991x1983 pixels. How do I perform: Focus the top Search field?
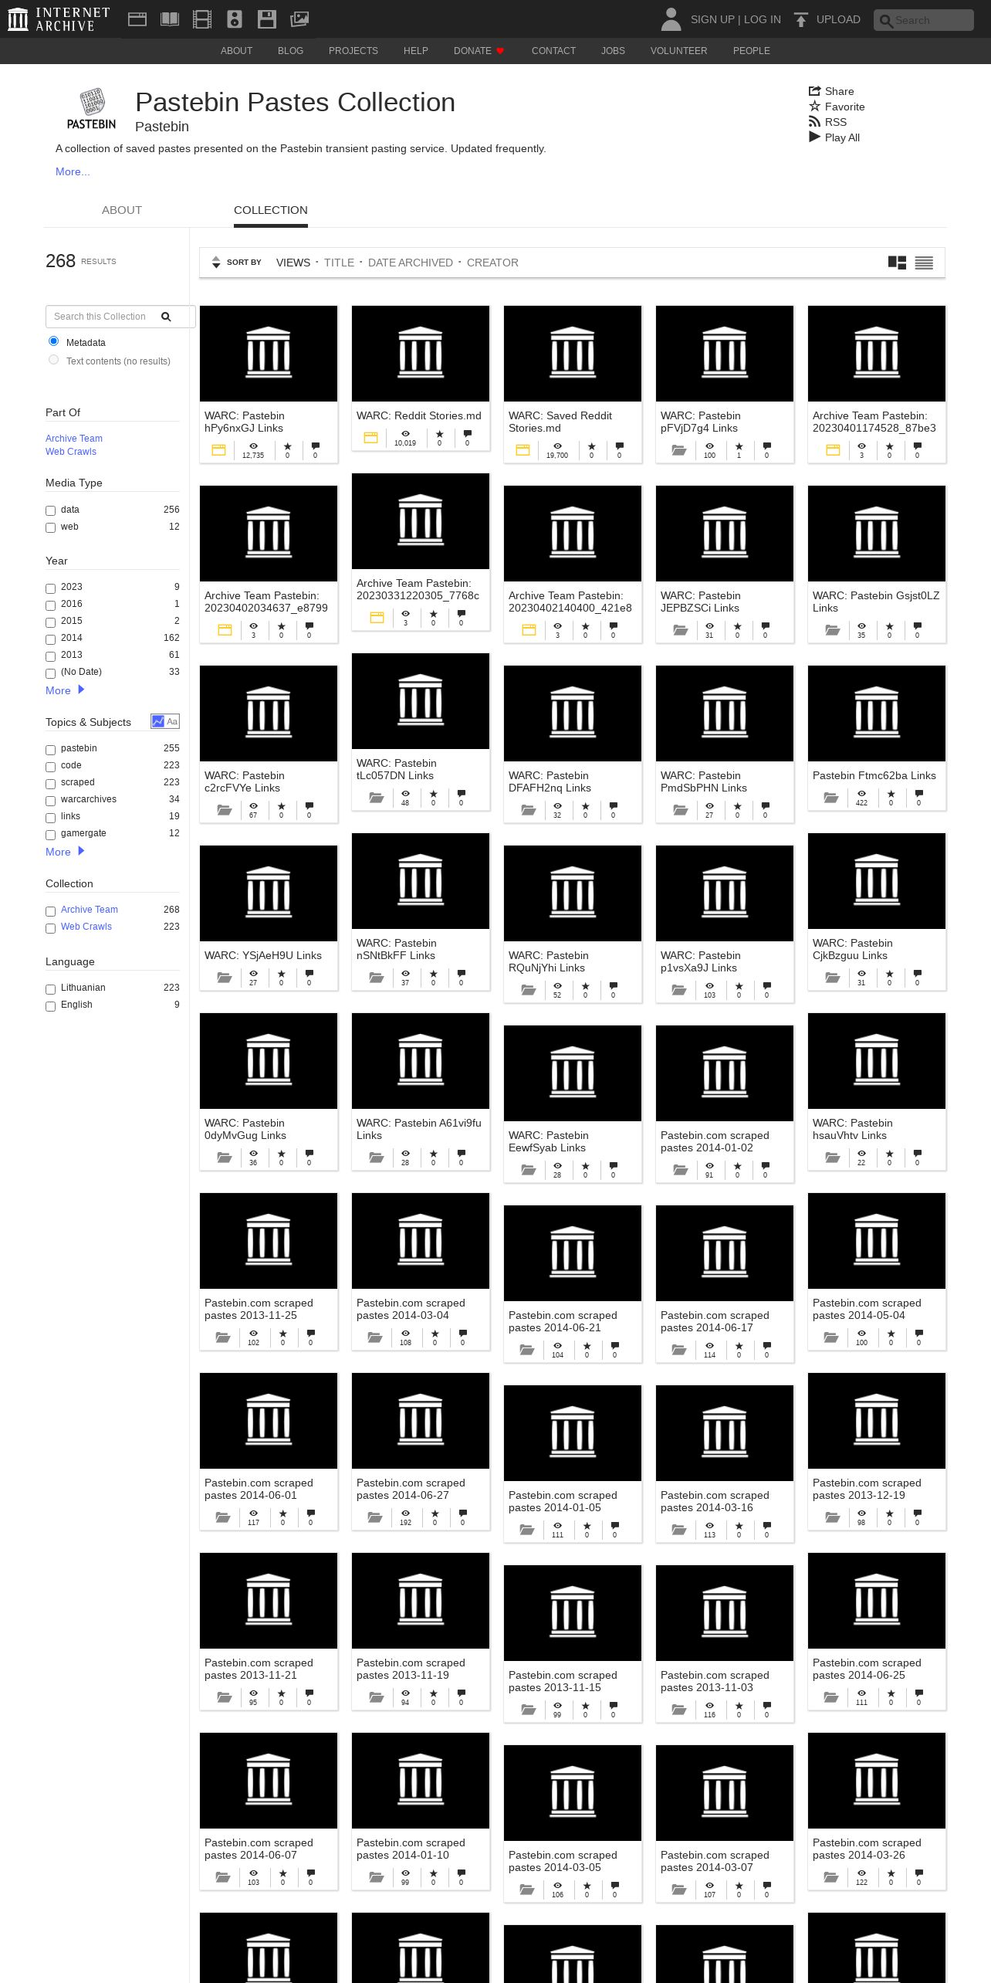pyautogui.click(x=924, y=20)
